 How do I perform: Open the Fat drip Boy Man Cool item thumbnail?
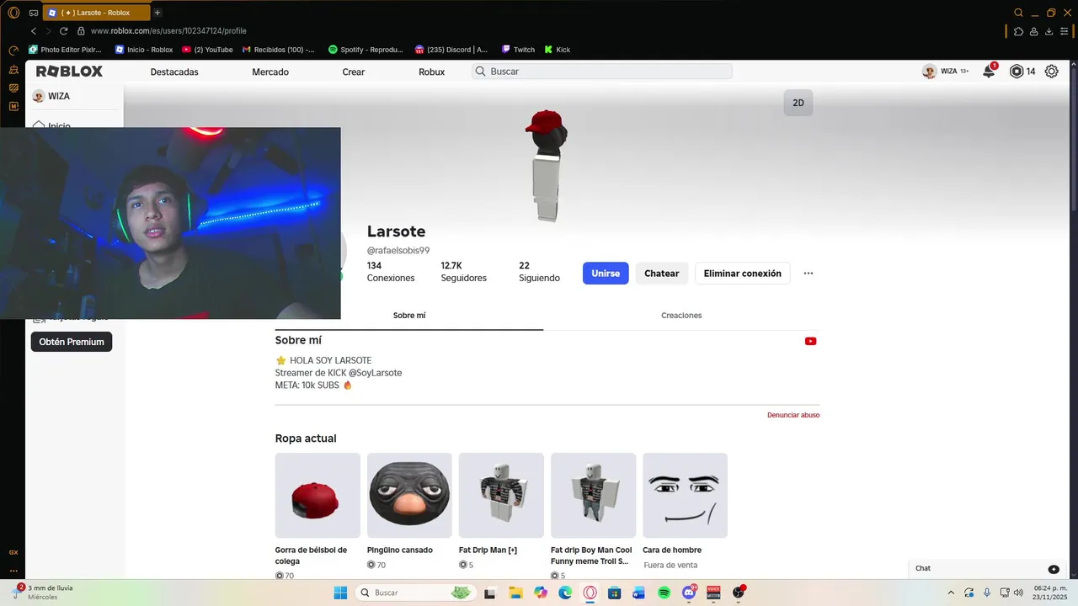click(594, 496)
